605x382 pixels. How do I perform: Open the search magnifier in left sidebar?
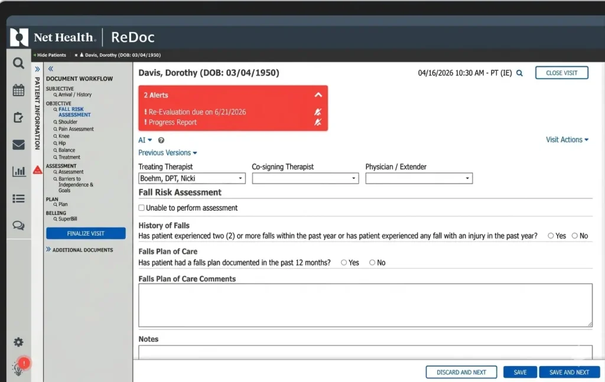tap(18, 63)
